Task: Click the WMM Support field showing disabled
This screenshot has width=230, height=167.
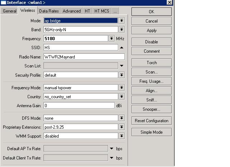Action: point(80,136)
